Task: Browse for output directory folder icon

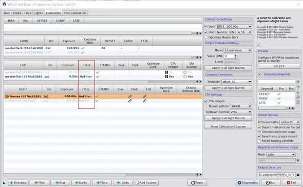Action: pos(298,175)
